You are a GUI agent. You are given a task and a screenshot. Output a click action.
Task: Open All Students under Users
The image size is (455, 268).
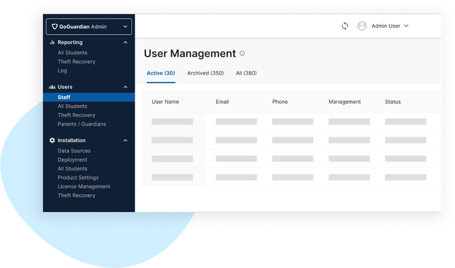72,106
